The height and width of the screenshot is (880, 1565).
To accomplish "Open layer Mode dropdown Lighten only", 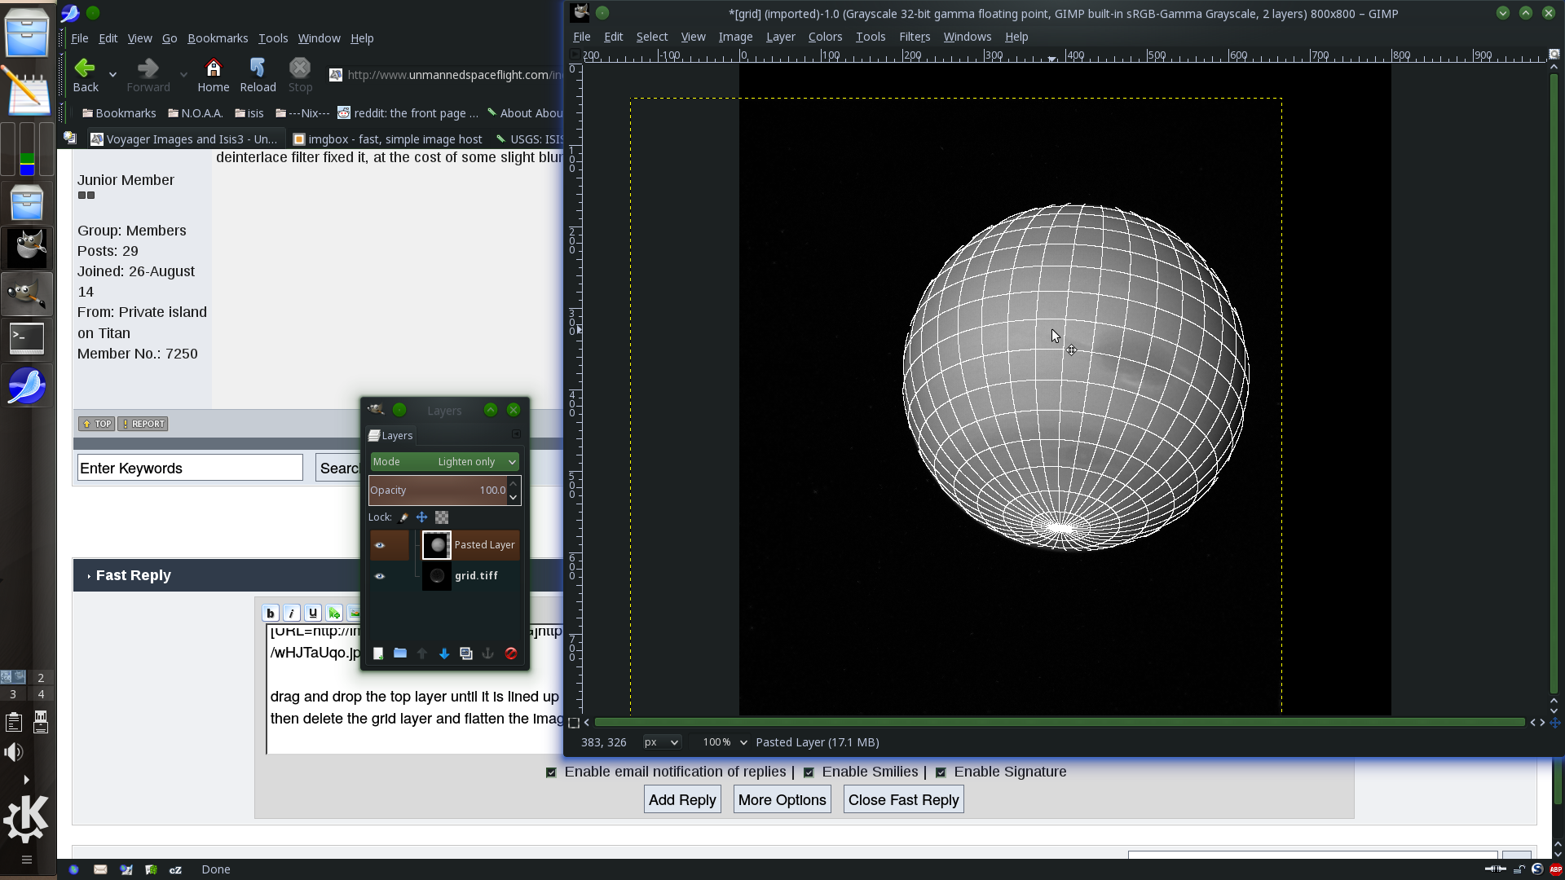I will [444, 462].
